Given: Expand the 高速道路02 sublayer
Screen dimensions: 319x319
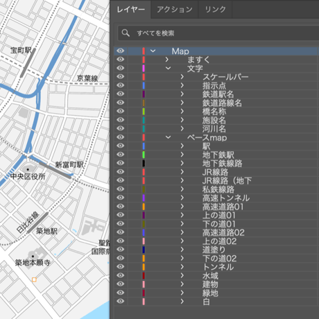Looking at the screenshot, I should (x=182, y=232).
